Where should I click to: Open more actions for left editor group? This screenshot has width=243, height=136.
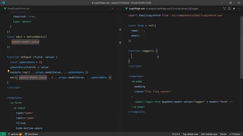tap(117, 9)
